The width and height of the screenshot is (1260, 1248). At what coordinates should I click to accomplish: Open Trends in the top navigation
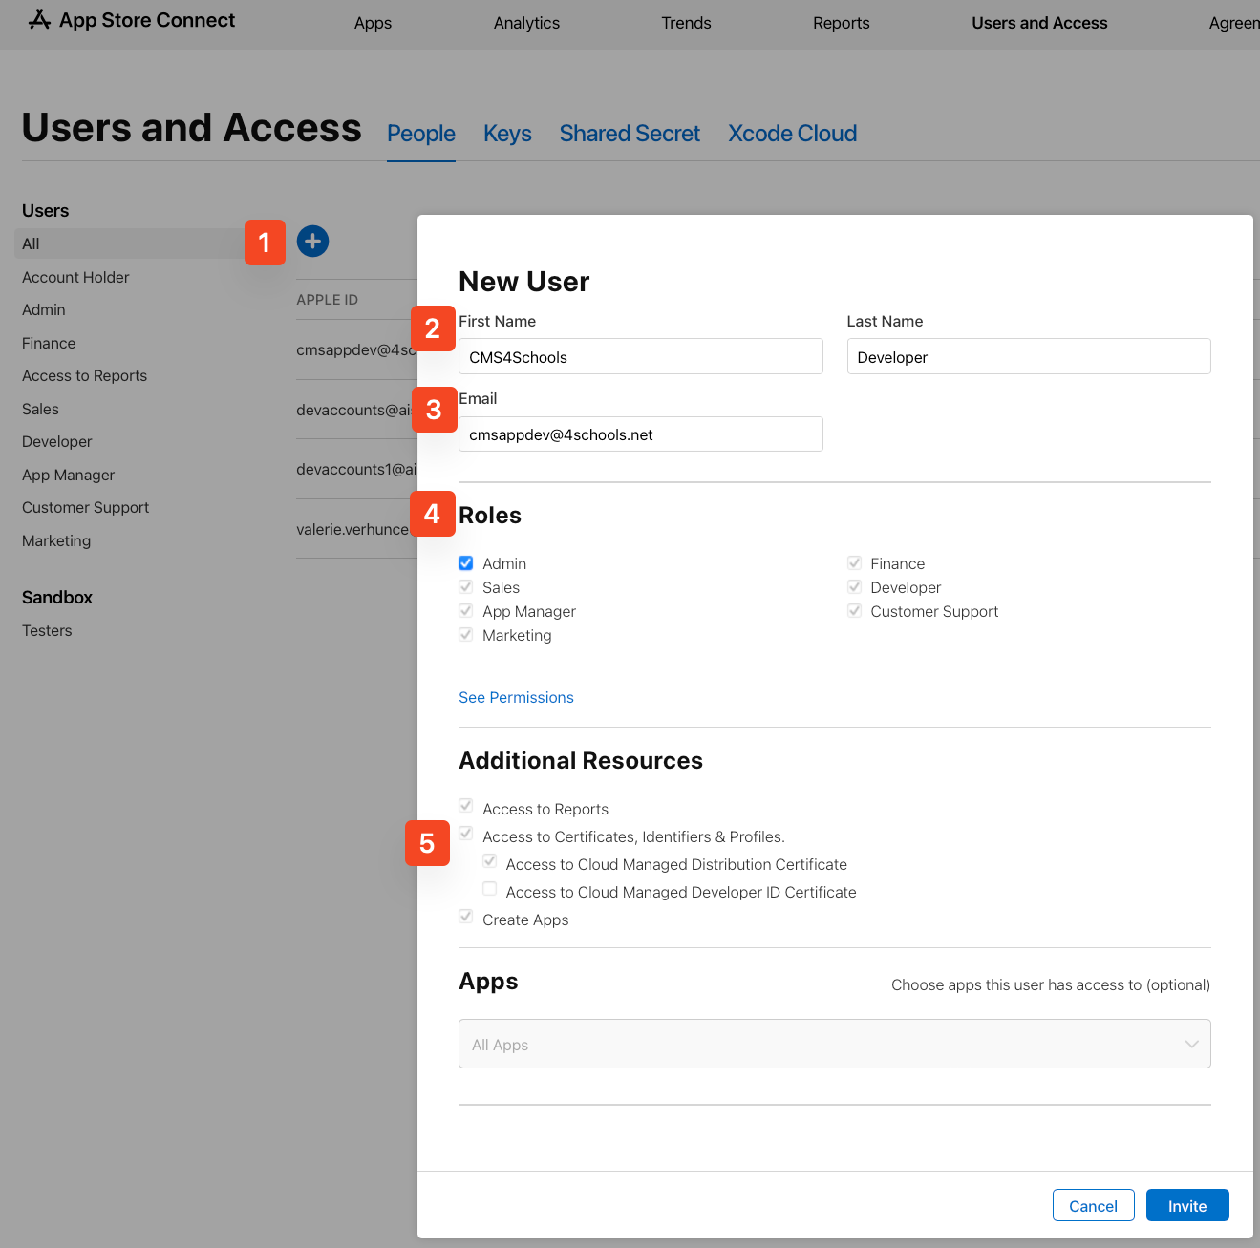click(686, 23)
